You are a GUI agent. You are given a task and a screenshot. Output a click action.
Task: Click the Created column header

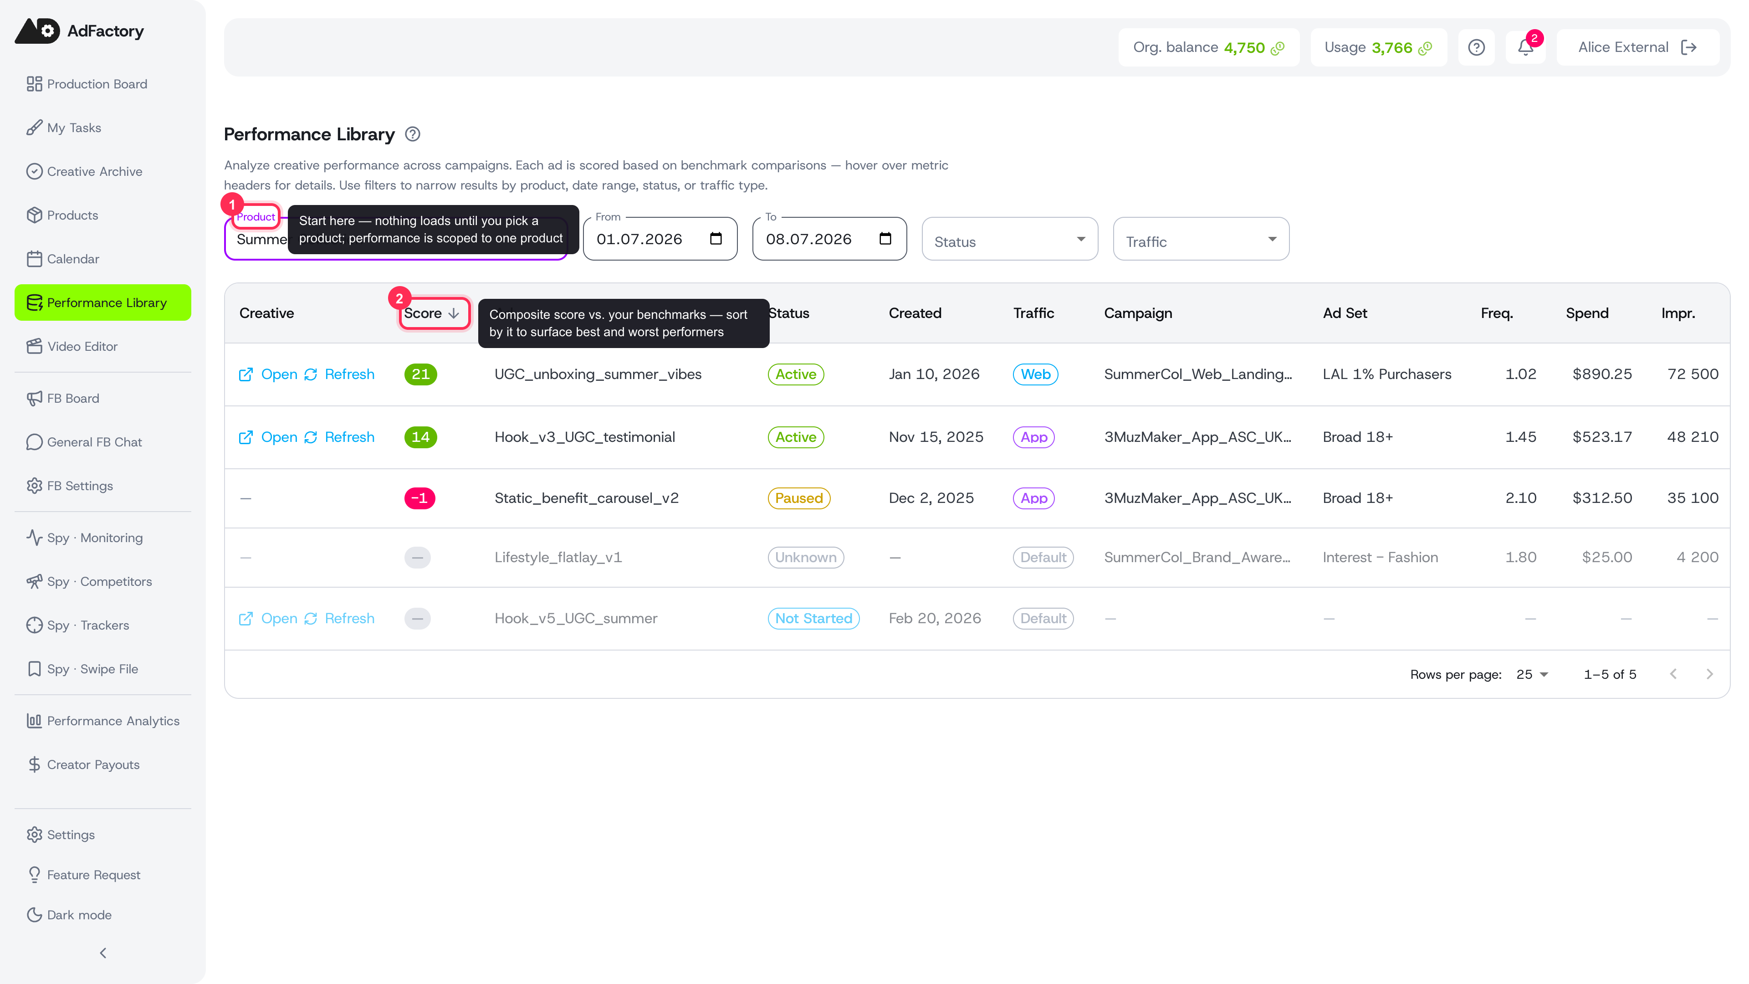pyautogui.click(x=915, y=313)
